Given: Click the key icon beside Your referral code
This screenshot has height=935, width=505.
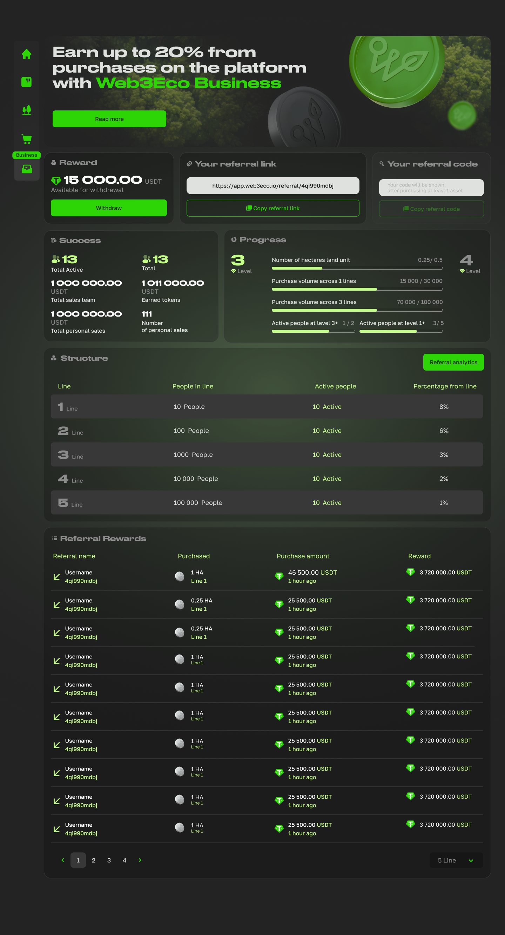Looking at the screenshot, I should click(382, 164).
